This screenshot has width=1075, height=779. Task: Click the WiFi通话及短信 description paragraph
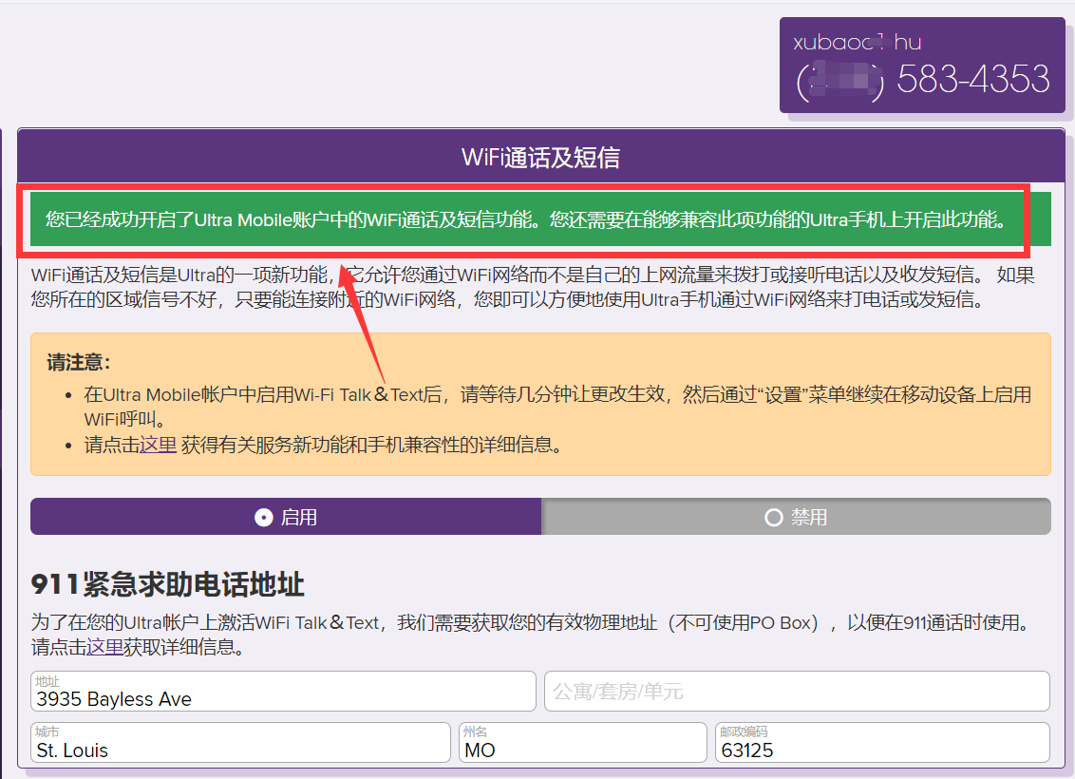[x=532, y=288]
